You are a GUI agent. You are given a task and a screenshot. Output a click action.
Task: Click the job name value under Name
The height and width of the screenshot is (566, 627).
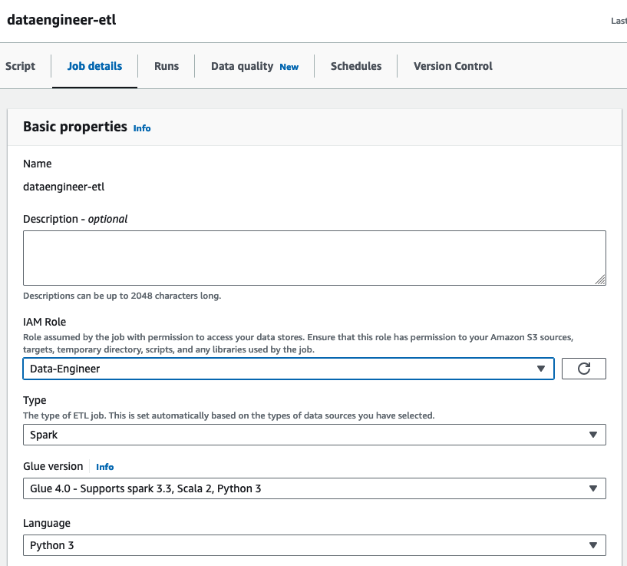click(x=64, y=186)
